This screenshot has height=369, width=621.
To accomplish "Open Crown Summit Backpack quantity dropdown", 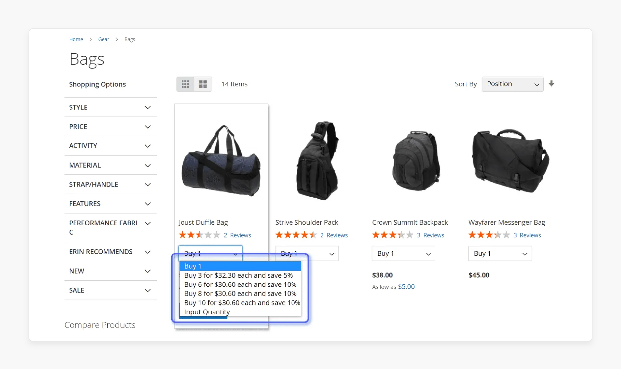I will coord(403,254).
